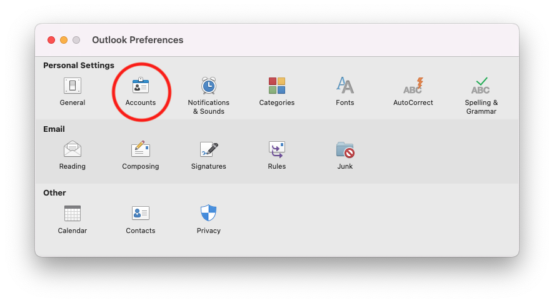Open the Privacy shield icon

pos(208,212)
